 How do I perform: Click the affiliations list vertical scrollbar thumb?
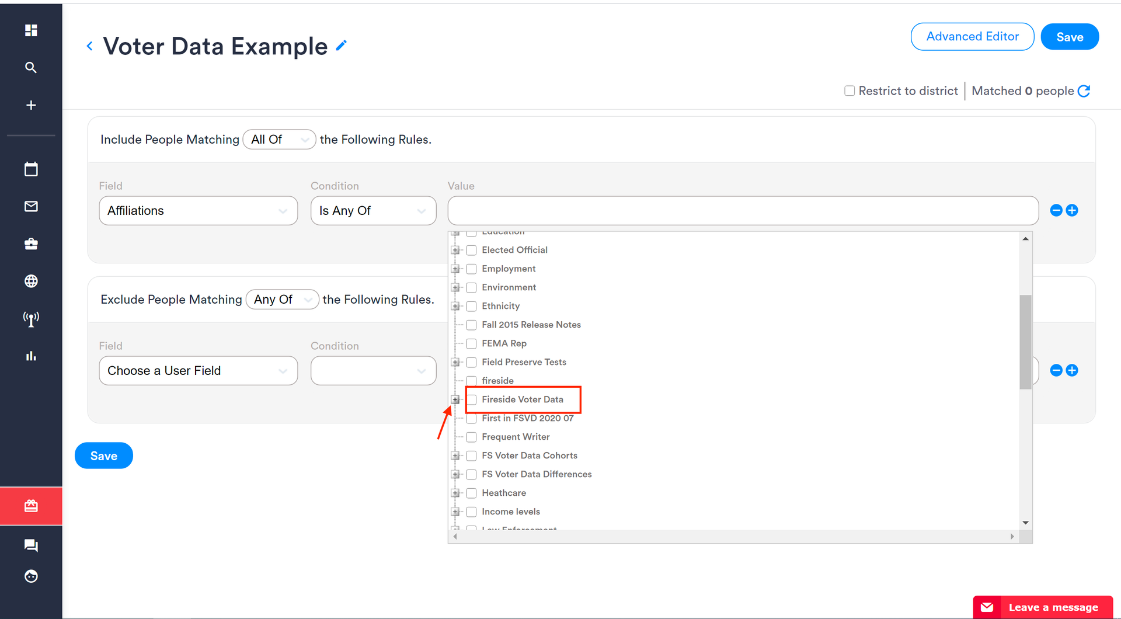[1025, 342]
